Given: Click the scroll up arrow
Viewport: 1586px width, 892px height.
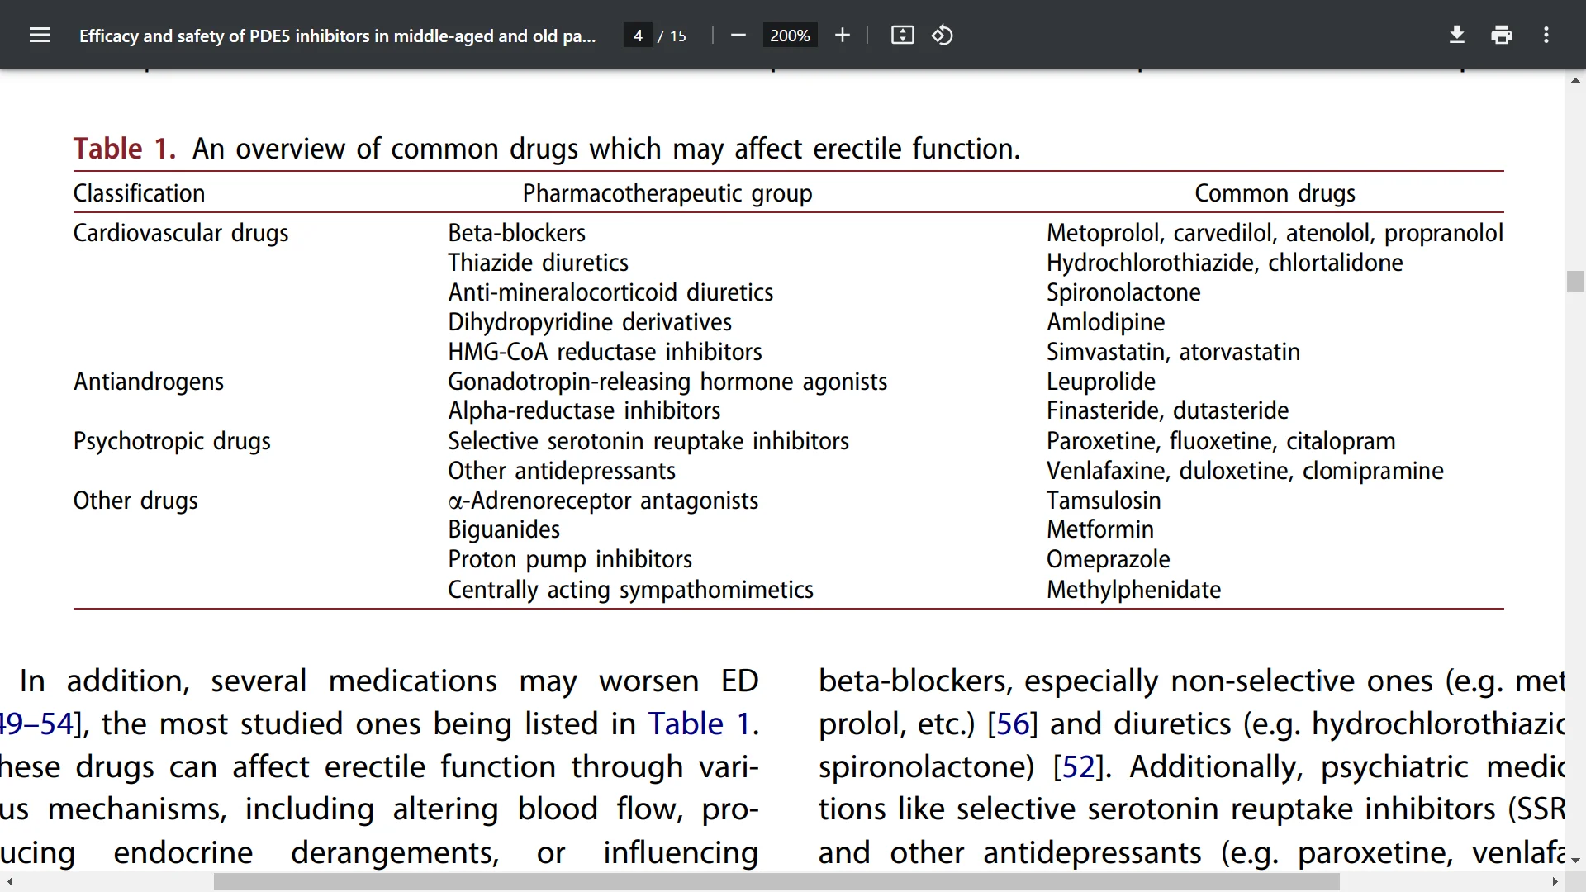Looking at the screenshot, I should pyautogui.click(x=1575, y=80).
